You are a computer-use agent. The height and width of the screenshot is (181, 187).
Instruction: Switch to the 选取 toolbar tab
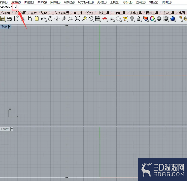(44, 13)
